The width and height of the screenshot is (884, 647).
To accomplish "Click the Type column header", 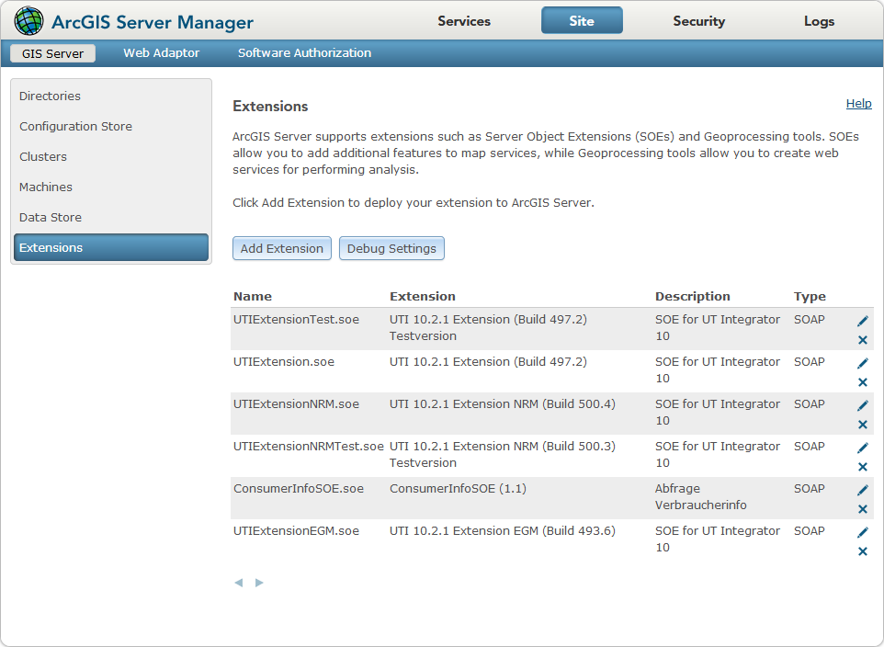I will [x=810, y=296].
